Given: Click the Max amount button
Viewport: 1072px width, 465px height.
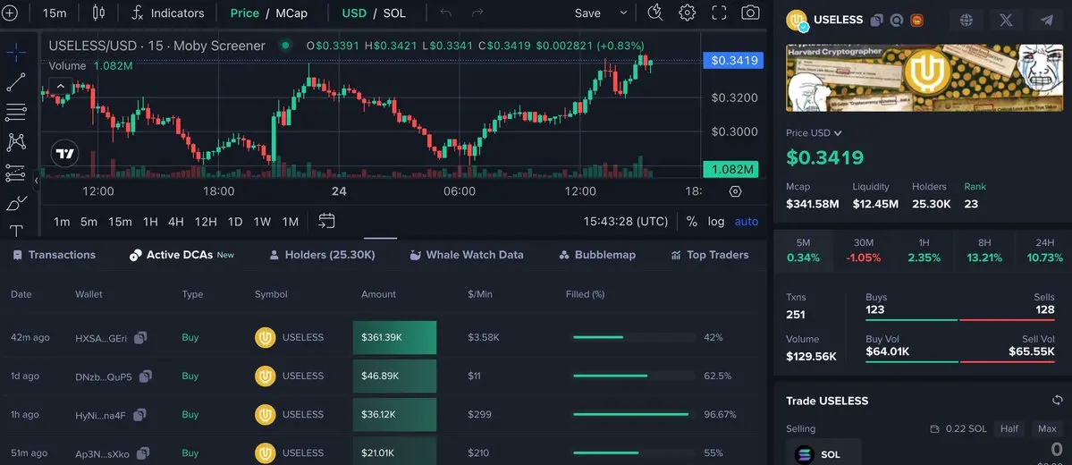Looking at the screenshot, I should [x=1047, y=428].
